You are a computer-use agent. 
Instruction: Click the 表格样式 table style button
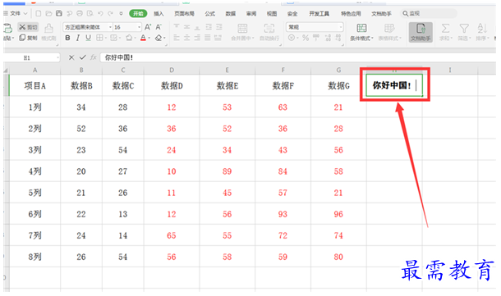tap(389, 32)
